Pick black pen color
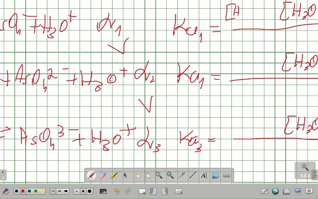This screenshot has width=318, height=199. [x=17, y=191]
